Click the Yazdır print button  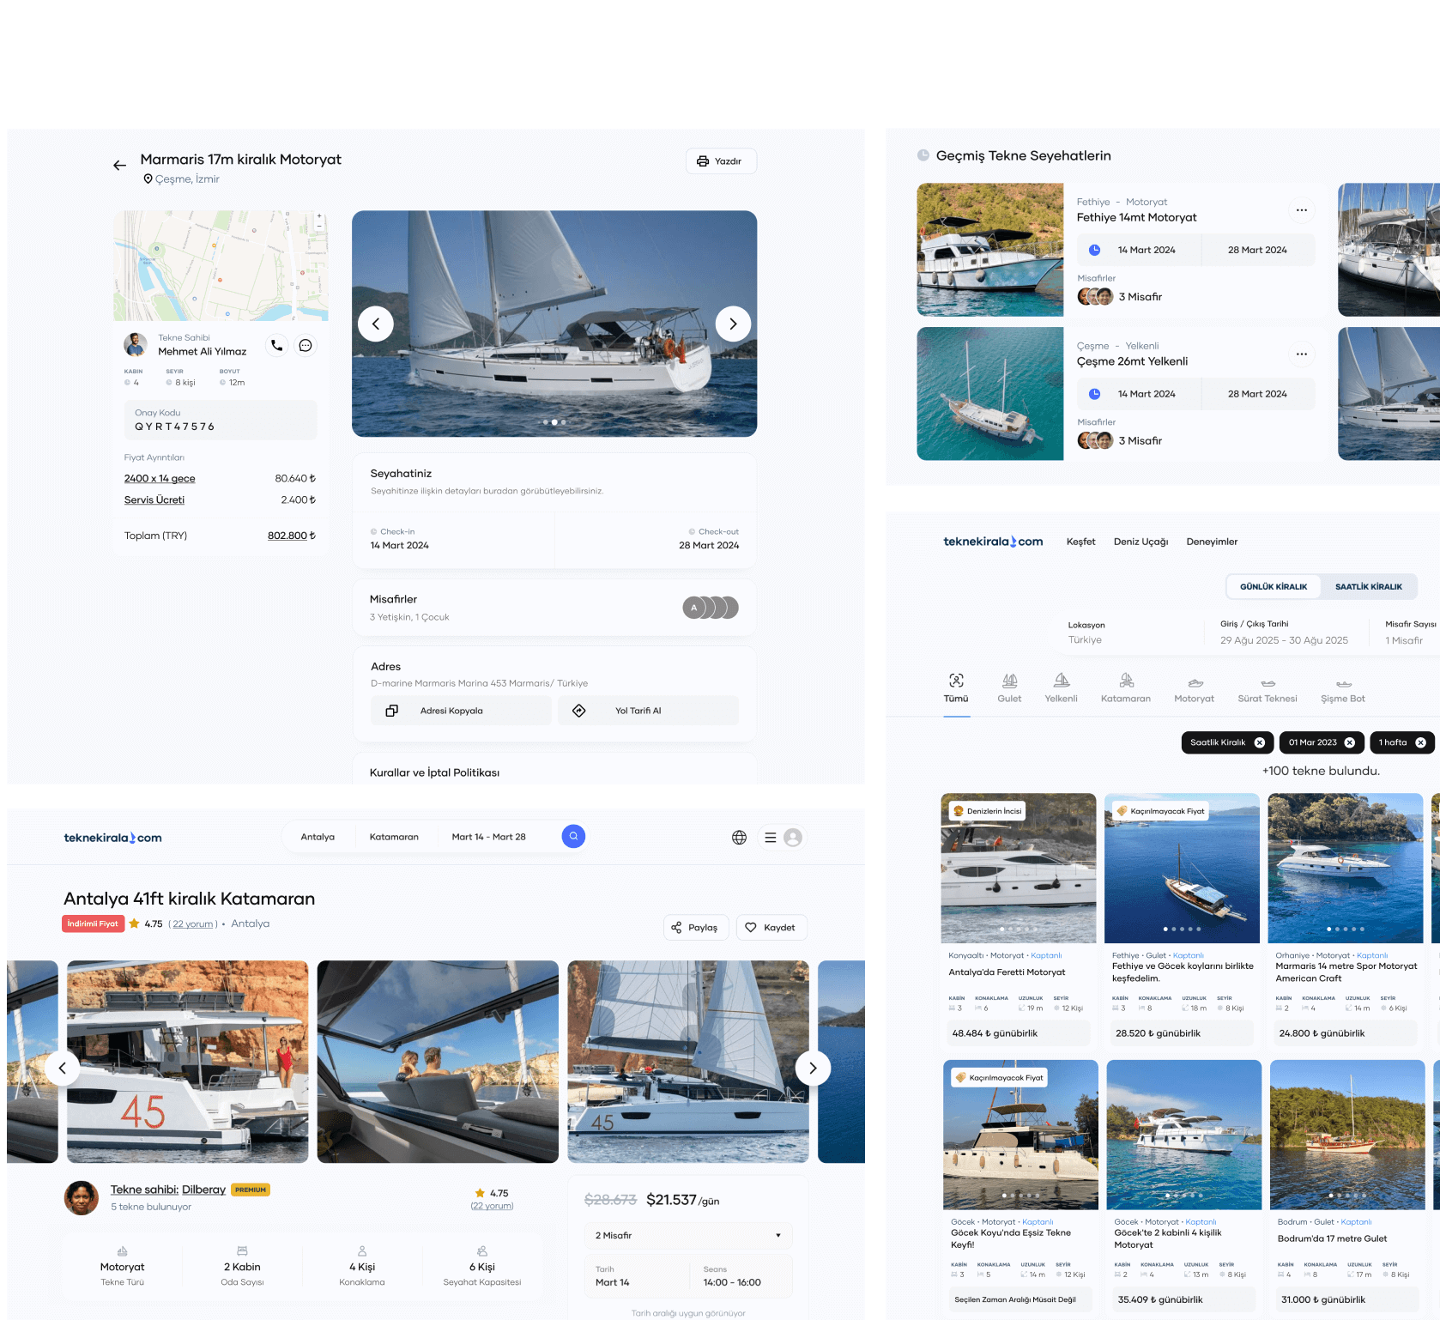pyautogui.click(x=721, y=161)
